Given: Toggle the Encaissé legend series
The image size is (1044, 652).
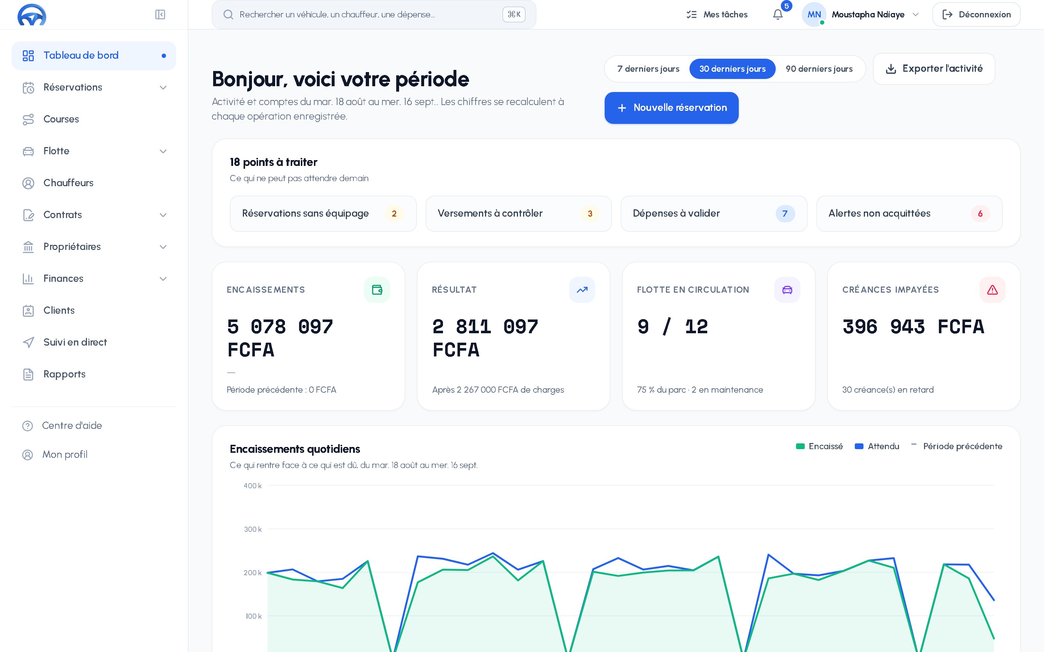Looking at the screenshot, I should point(819,446).
